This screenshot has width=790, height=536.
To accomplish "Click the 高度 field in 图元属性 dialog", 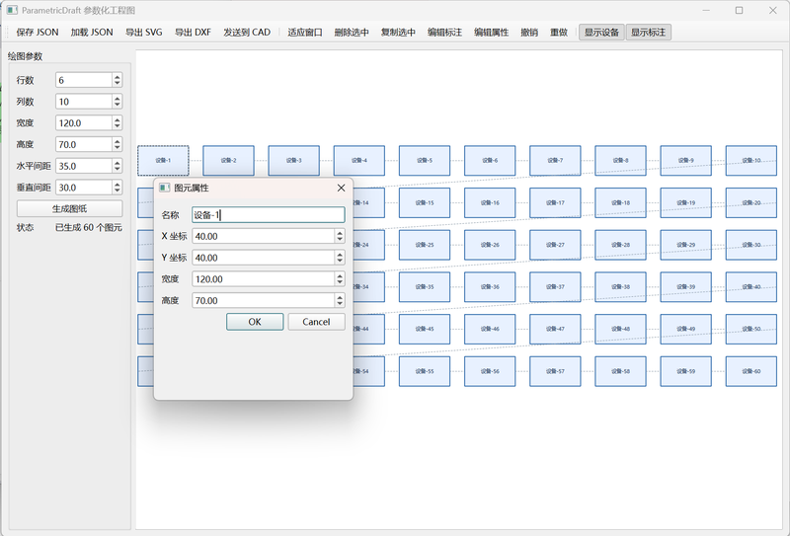I will [263, 301].
